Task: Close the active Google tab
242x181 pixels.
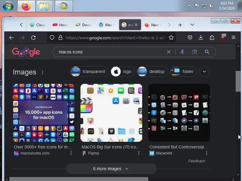Action: click(x=136, y=25)
